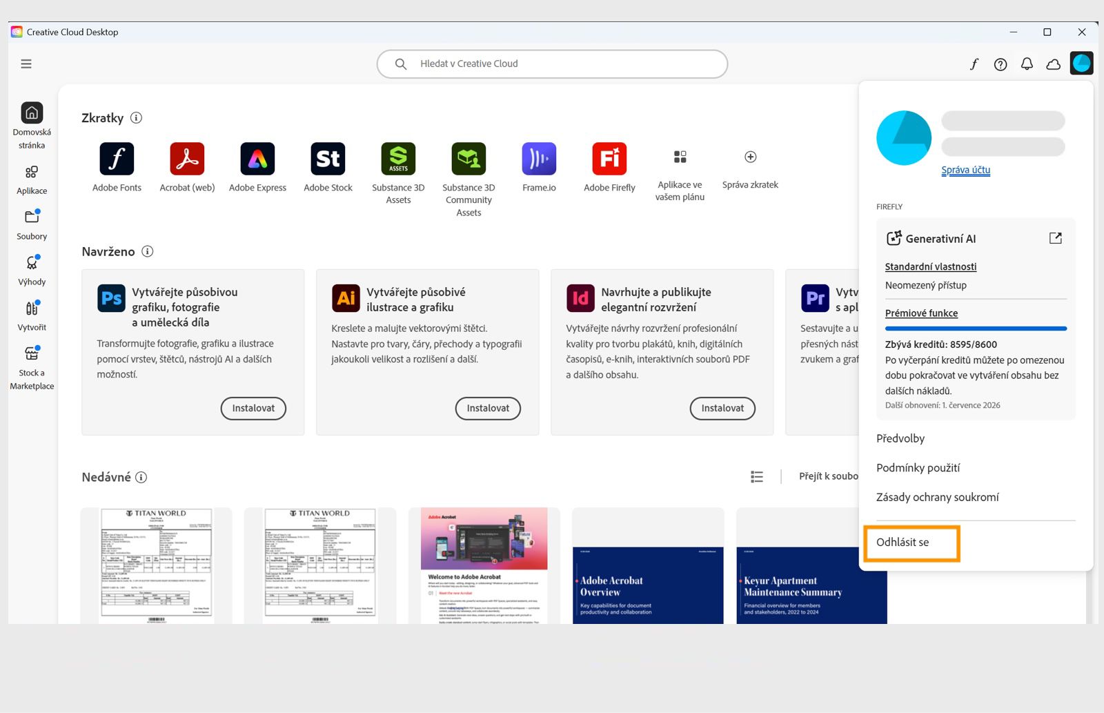Screen dimensions: 1104x713
Task: Open Stock a Marketplace in sidebar
Action: coord(32,368)
